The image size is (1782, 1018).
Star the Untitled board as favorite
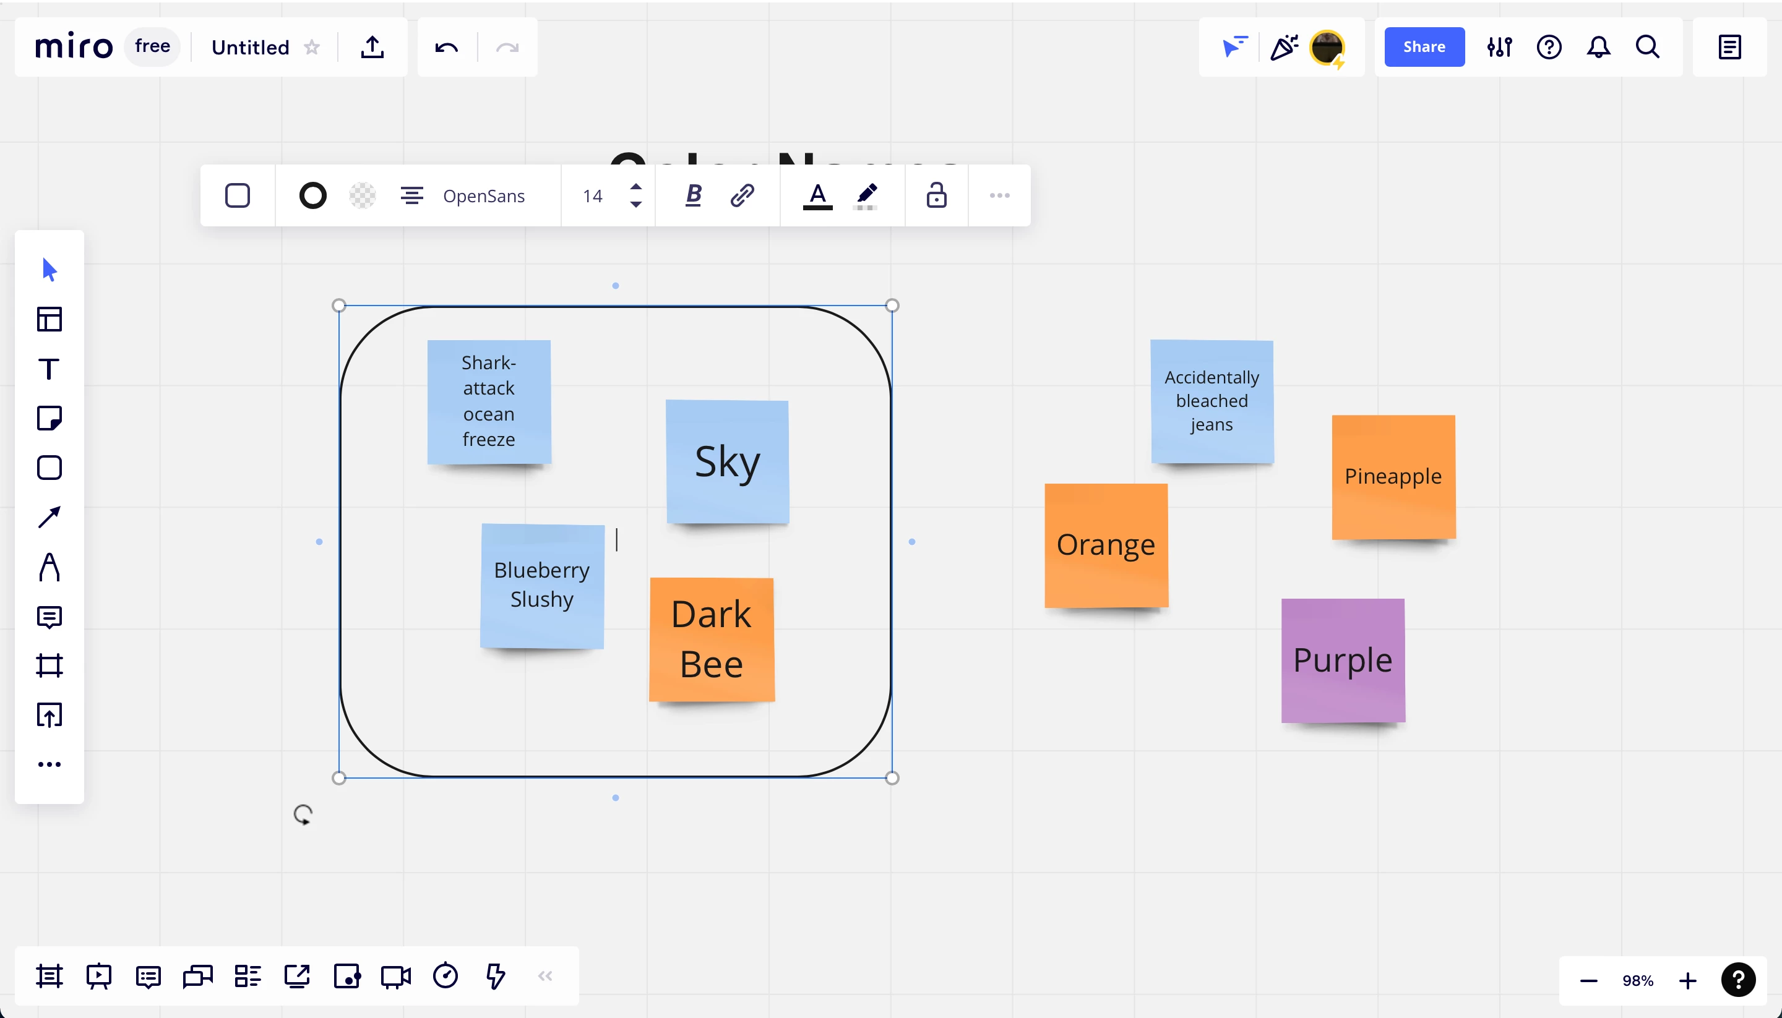coord(312,47)
